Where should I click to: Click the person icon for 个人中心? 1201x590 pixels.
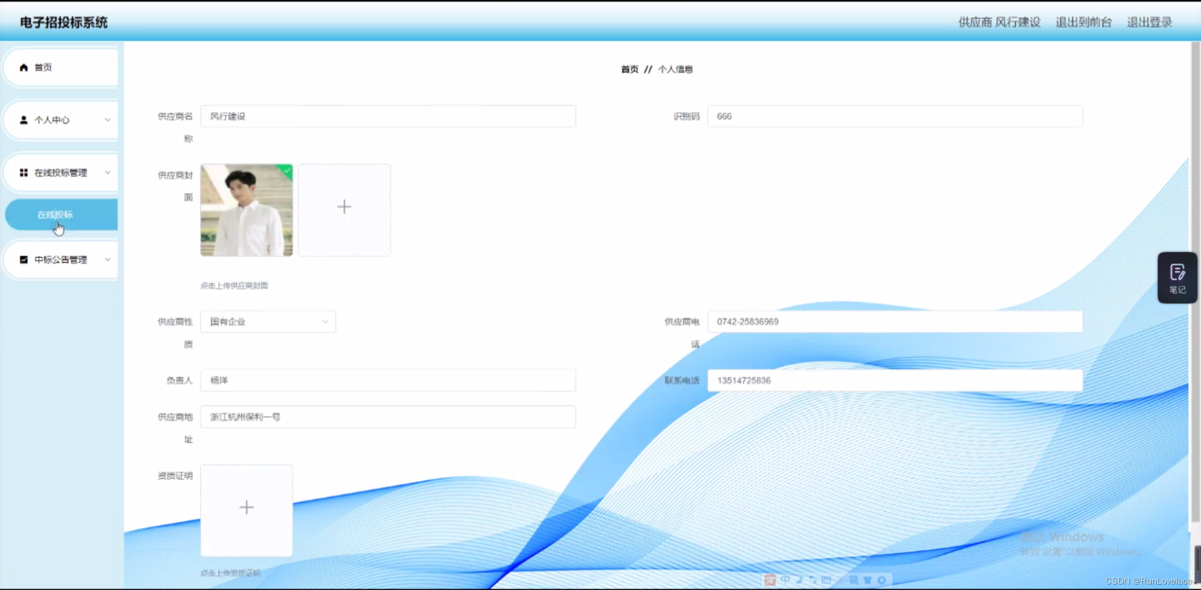click(23, 120)
